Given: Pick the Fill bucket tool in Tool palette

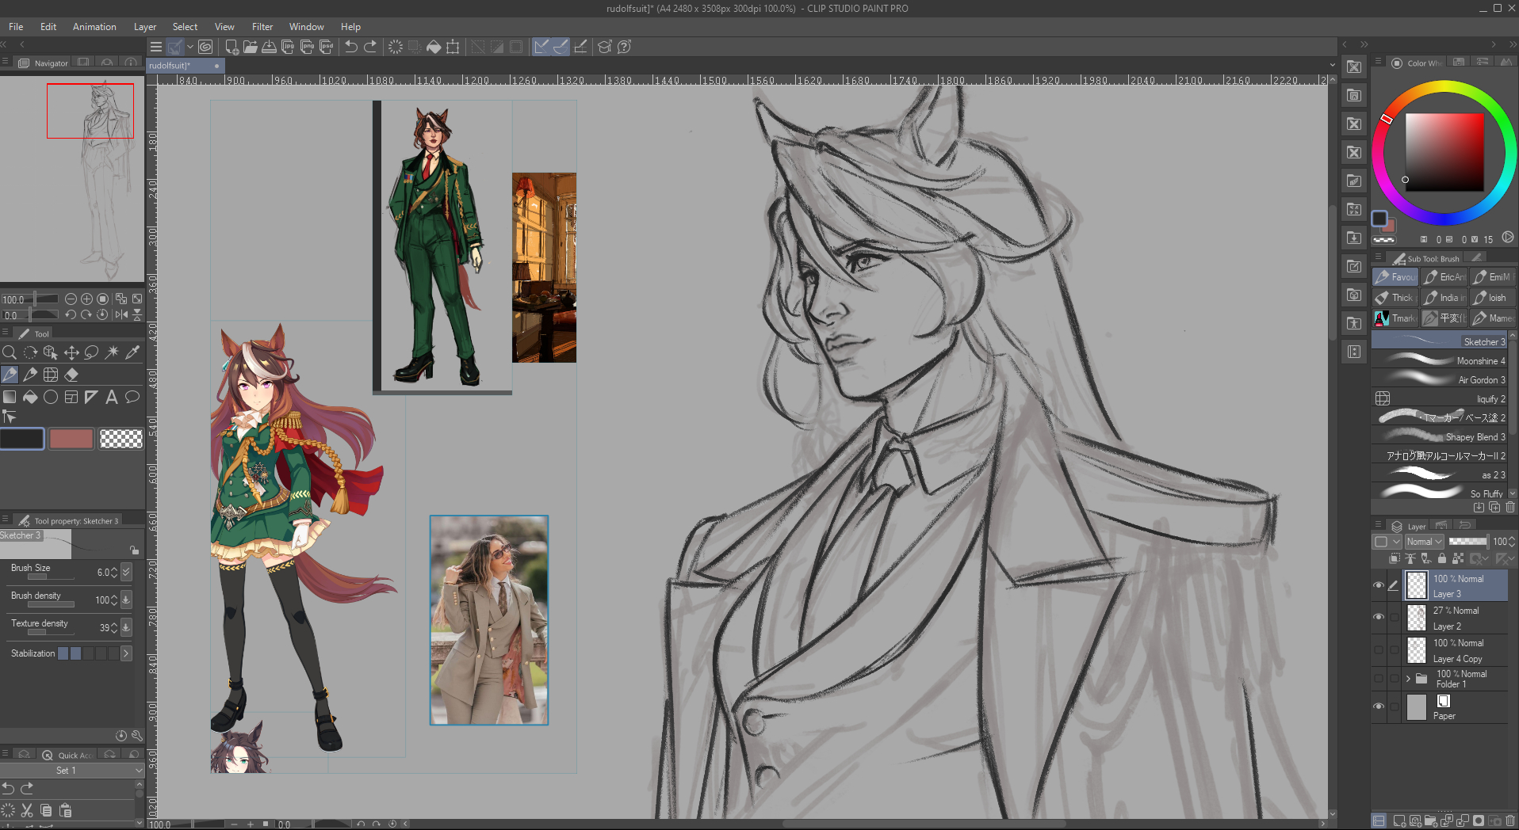Looking at the screenshot, I should pos(30,398).
